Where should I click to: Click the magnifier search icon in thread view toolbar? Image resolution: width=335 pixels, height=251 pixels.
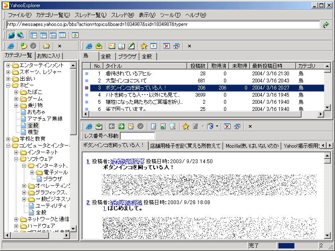pos(173,126)
